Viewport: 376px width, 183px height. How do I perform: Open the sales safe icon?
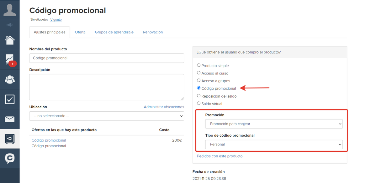coord(10,139)
